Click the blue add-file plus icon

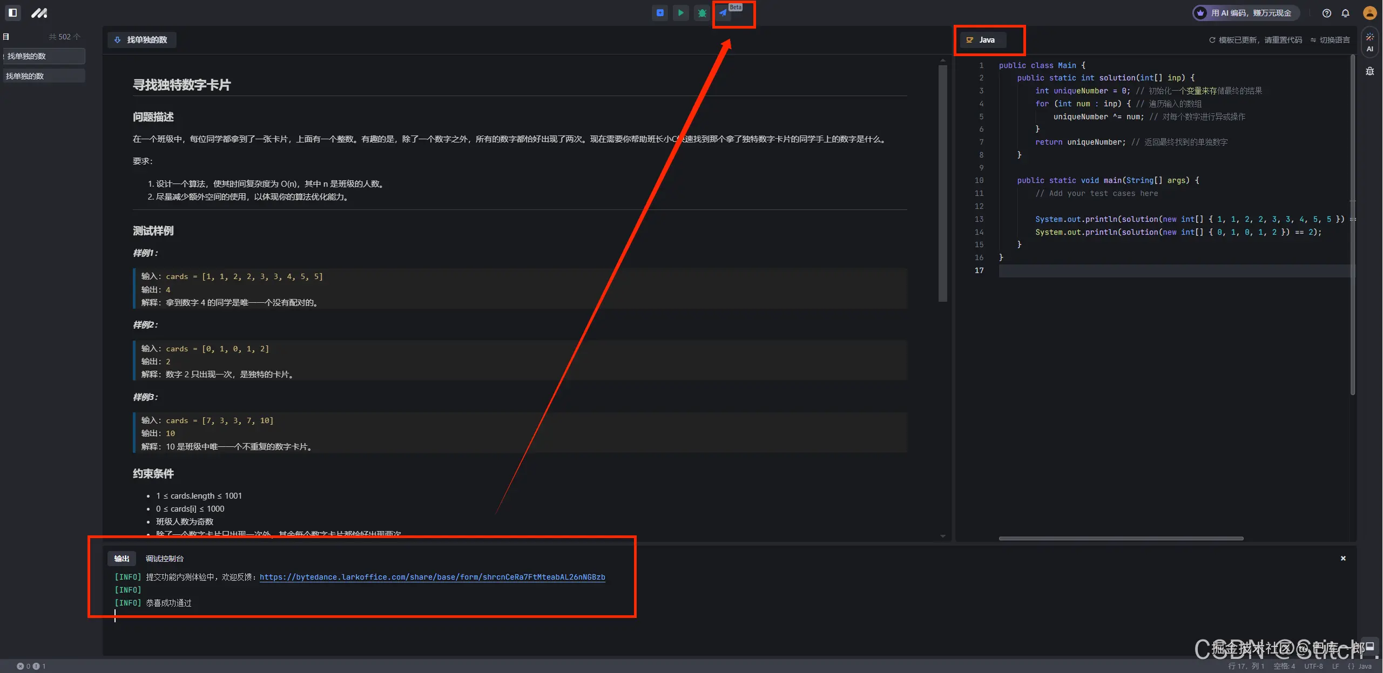pyautogui.click(x=659, y=12)
